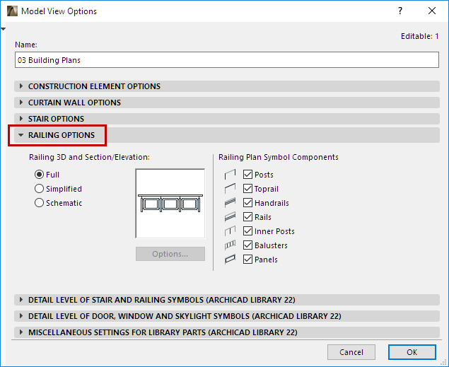Click the Rails plan symbol icon

tap(230, 216)
